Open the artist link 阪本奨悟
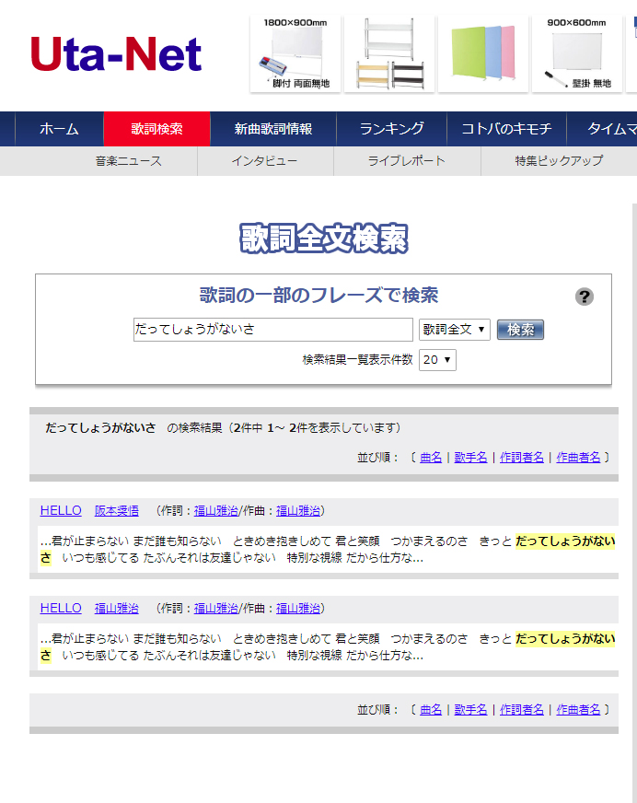Screen dimensions: 637x803 (117, 510)
